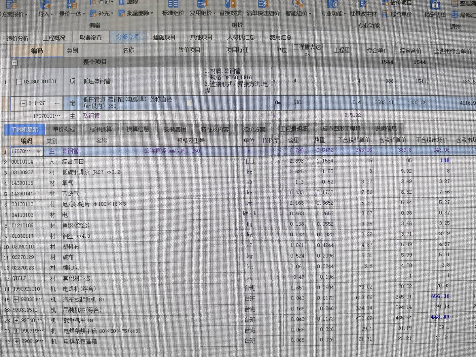Click the 复用组价 icon
The height and width of the screenshot is (357, 476).
202,4
